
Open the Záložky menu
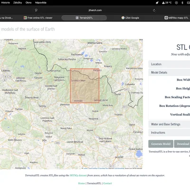click(x=18, y=3)
